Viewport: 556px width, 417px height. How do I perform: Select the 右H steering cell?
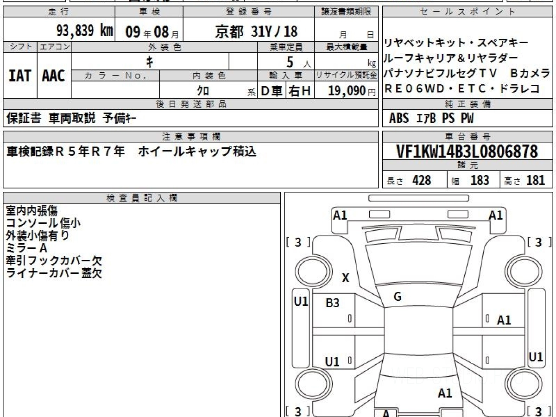(300, 91)
